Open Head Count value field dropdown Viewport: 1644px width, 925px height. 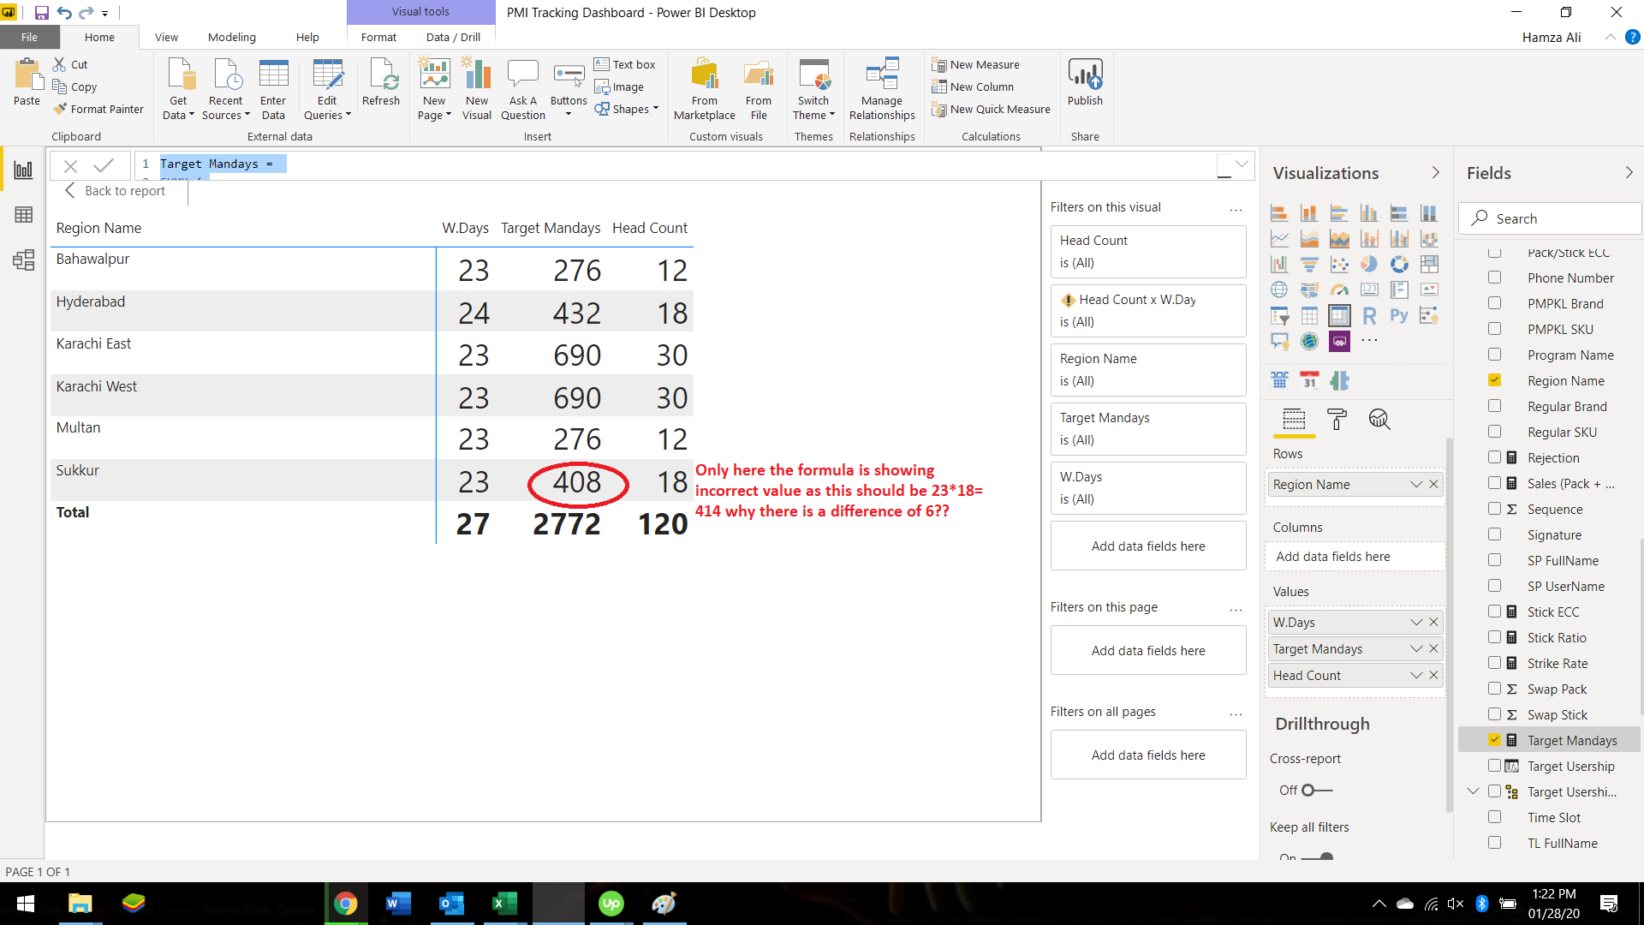point(1415,675)
